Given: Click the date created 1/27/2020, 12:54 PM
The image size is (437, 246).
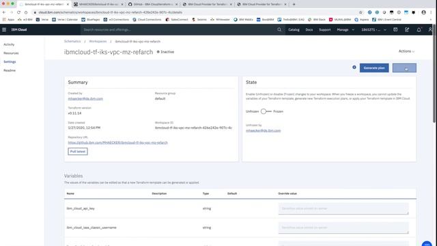Looking at the screenshot, I should pos(84,128).
